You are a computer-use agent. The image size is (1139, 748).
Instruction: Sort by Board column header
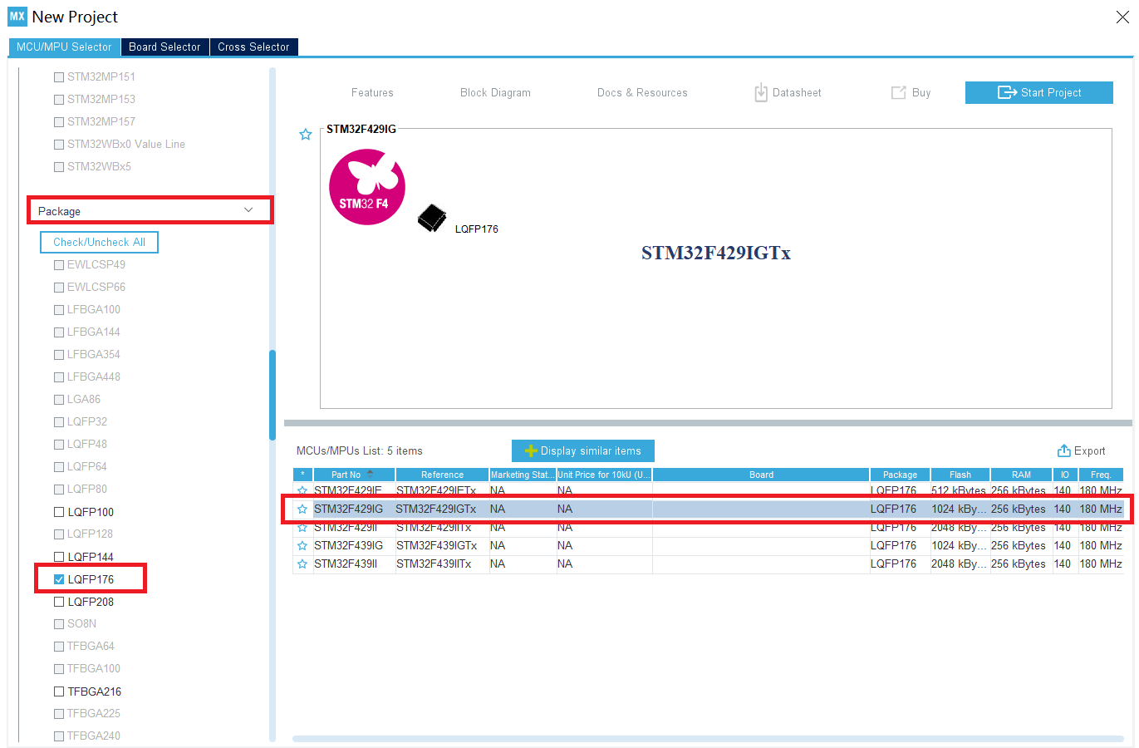(x=761, y=475)
